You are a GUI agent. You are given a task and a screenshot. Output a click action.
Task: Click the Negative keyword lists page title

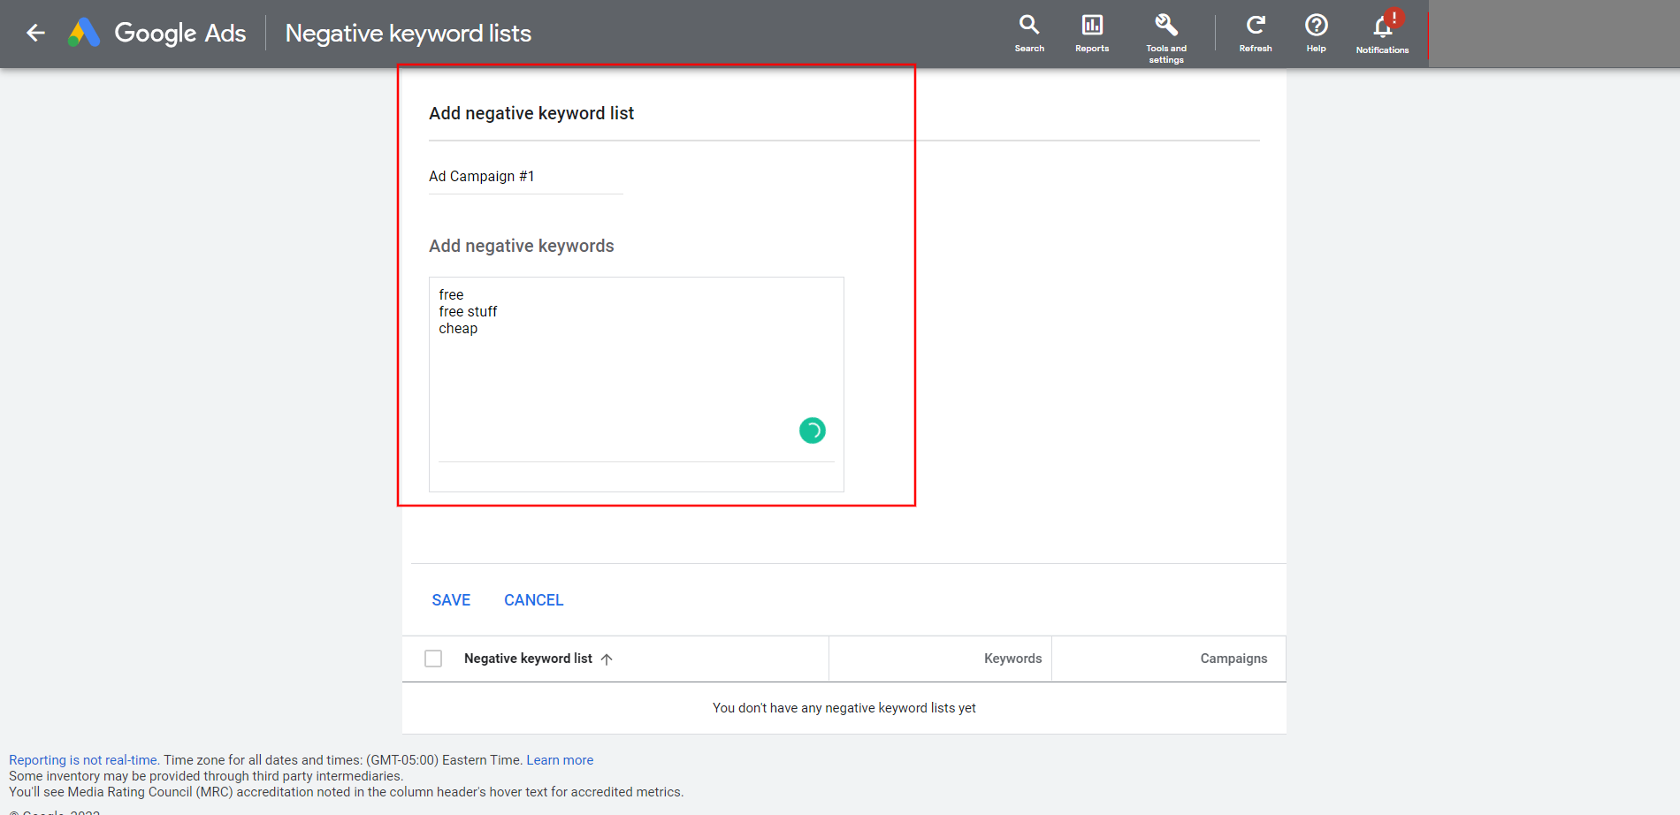[x=409, y=34]
